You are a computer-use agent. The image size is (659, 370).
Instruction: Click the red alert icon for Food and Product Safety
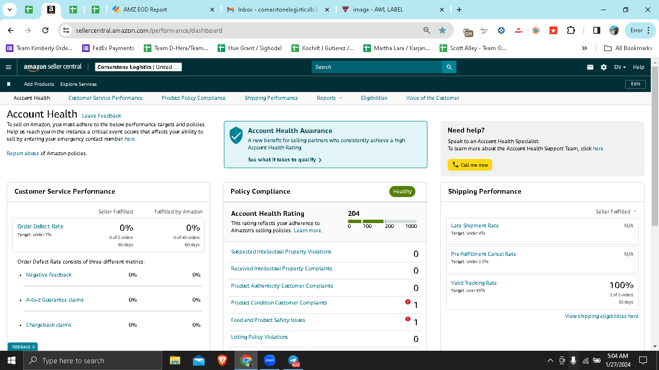(x=408, y=319)
